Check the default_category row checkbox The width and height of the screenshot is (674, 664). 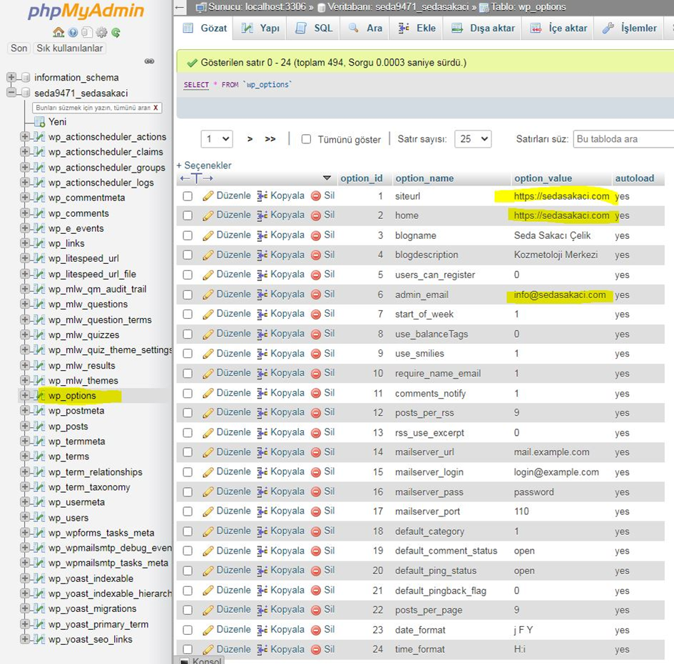click(188, 531)
